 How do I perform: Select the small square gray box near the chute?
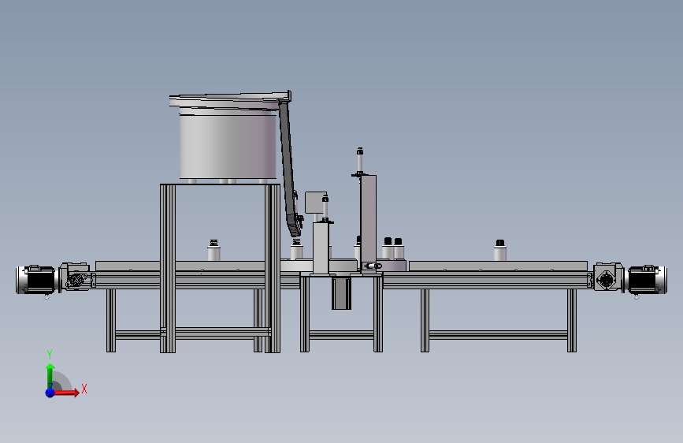point(316,203)
